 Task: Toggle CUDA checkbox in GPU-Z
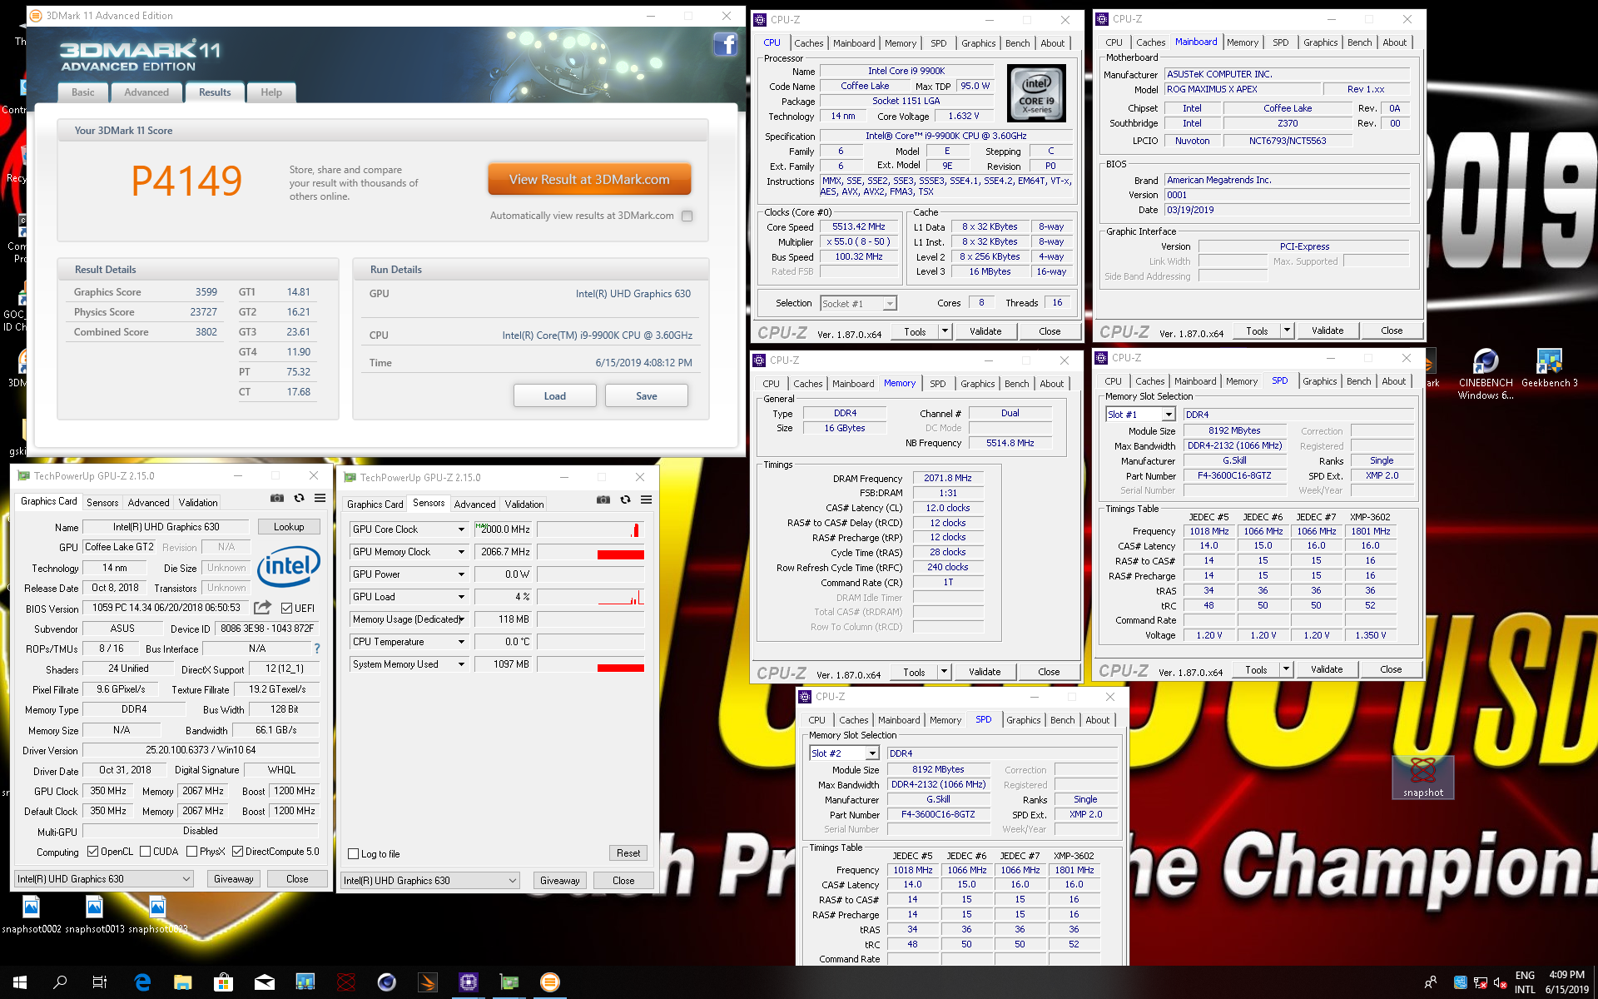tap(145, 851)
